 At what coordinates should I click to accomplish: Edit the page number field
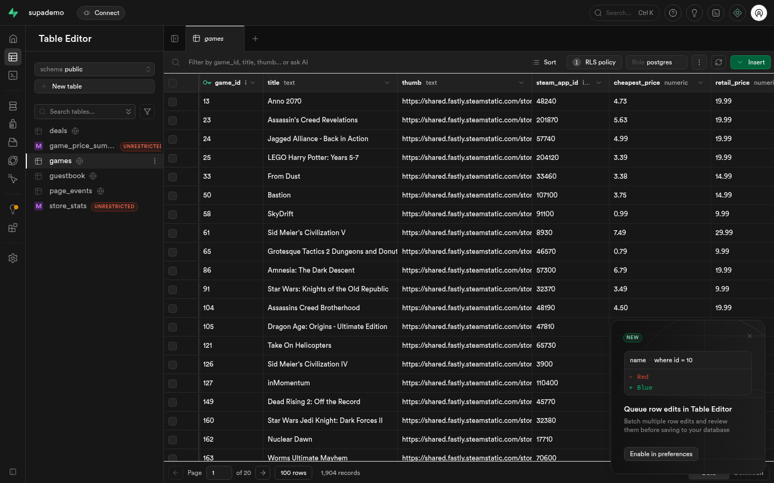coord(219,473)
